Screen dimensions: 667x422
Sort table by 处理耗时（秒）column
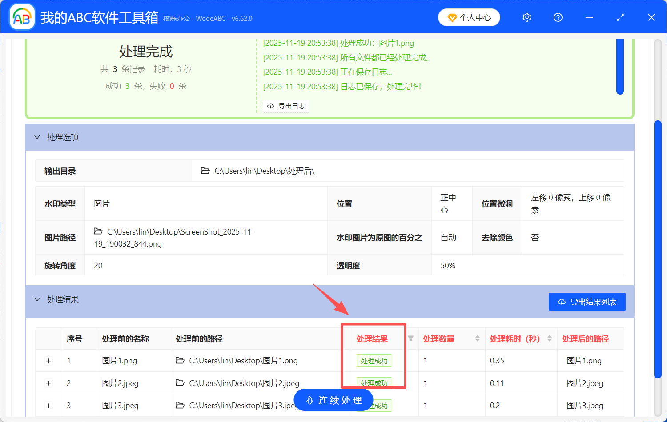click(x=549, y=338)
